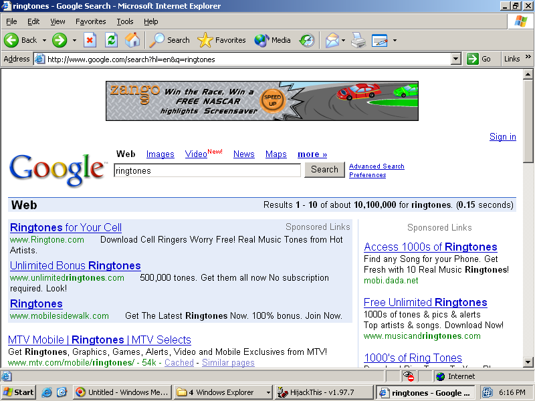Open the Back history dropdown arrow
This screenshot has height=401, width=535.
(44, 40)
